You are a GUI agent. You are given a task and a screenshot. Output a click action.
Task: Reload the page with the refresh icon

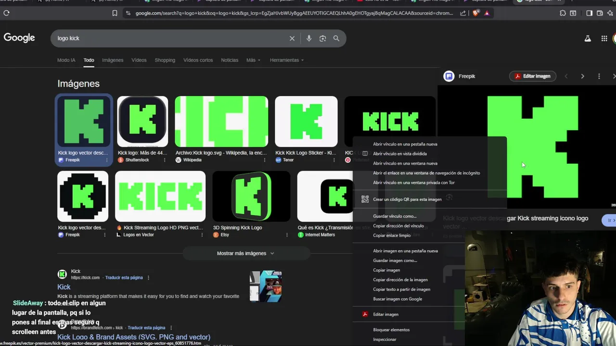click(6, 13)
